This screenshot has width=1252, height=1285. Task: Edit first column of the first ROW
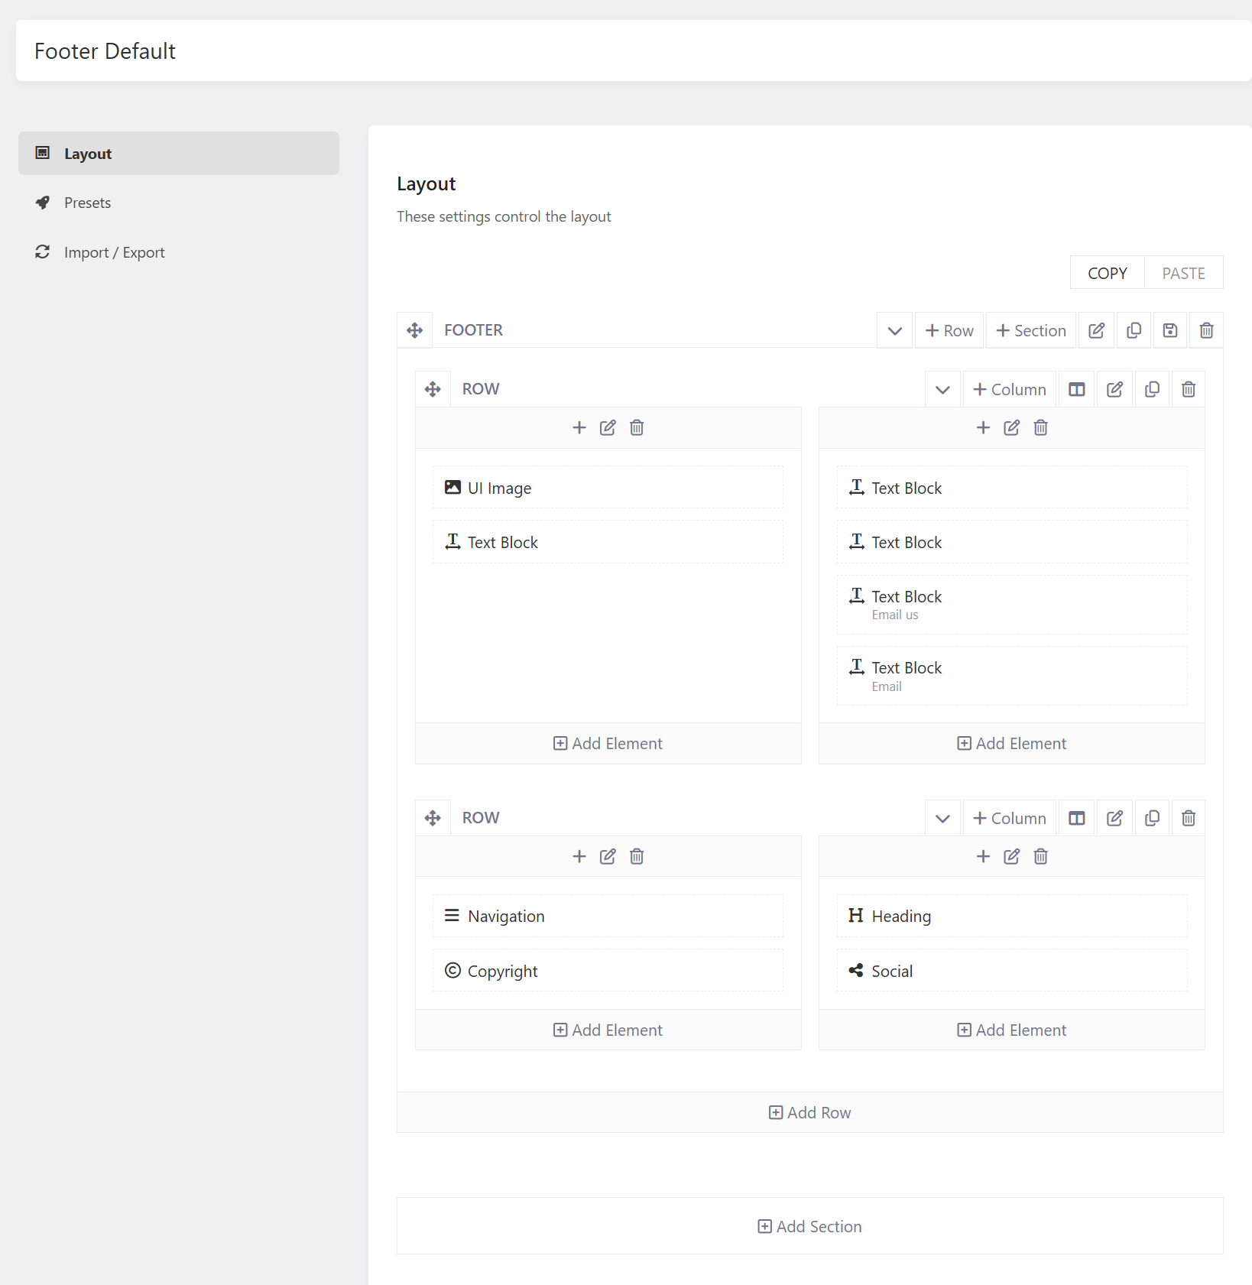point(608,427)
